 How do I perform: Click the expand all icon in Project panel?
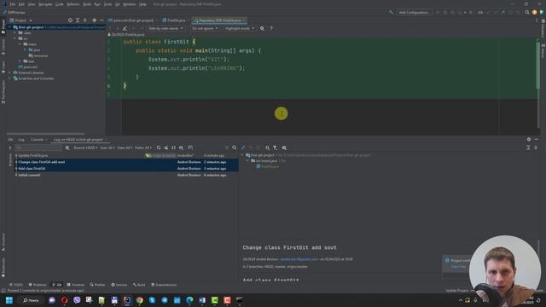(x=78, y=20)
